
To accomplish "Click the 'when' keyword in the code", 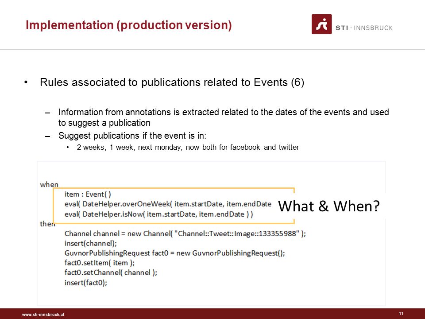I will coord(49,184).
